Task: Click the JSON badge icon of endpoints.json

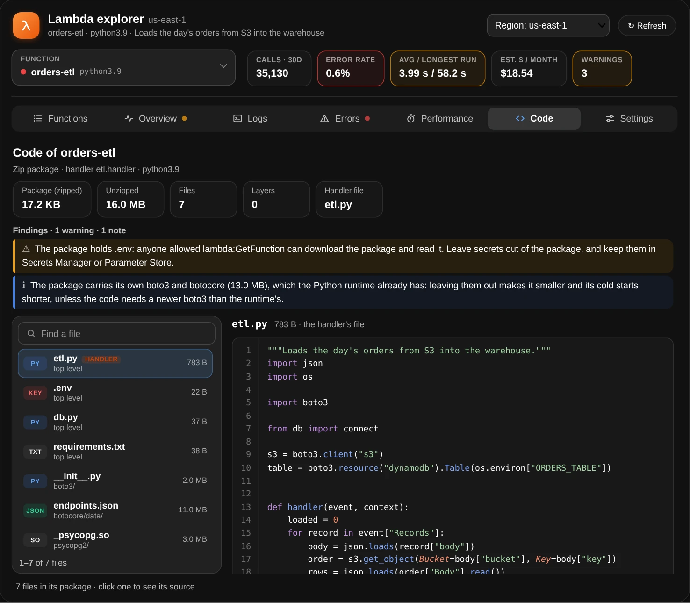Action: point(35,510)
